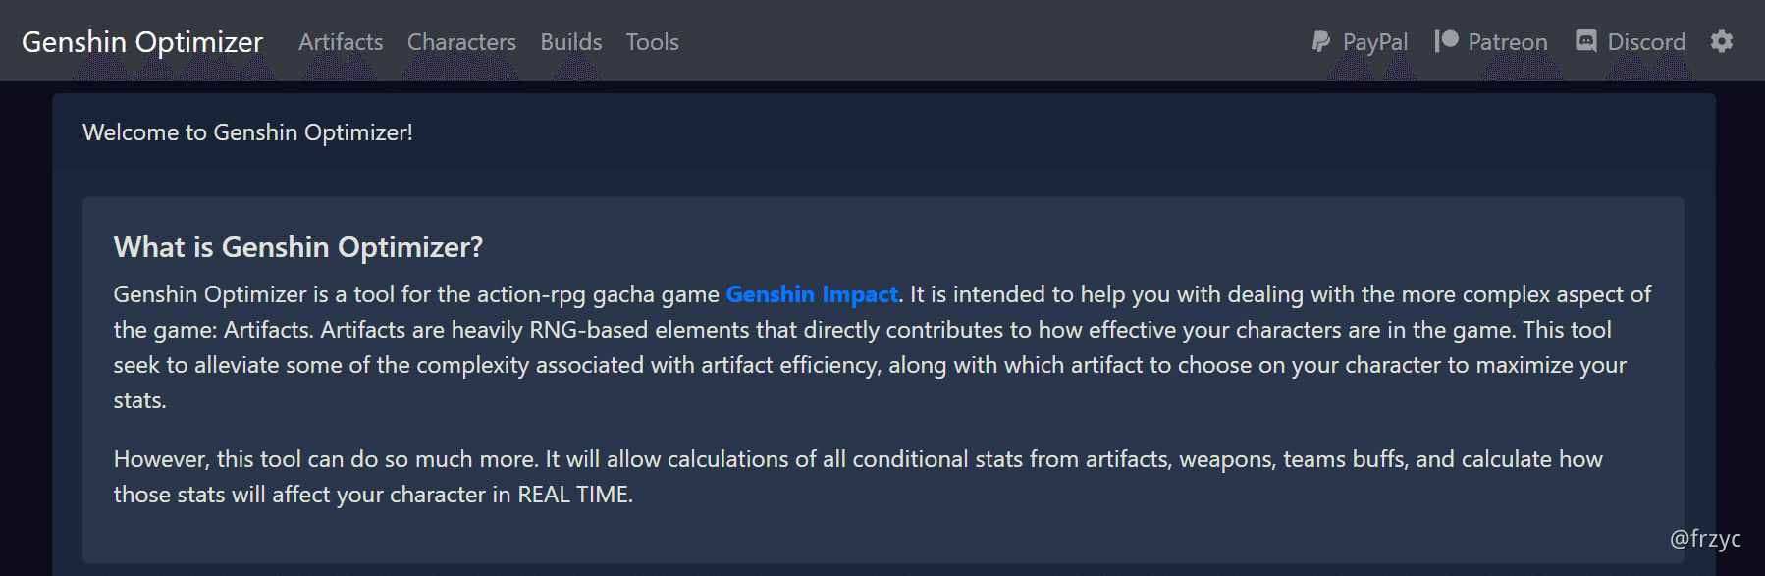Select the Welcome to Genshin Optimizer header
Viewport: 1765px width, 576px height.
[247, 132]
